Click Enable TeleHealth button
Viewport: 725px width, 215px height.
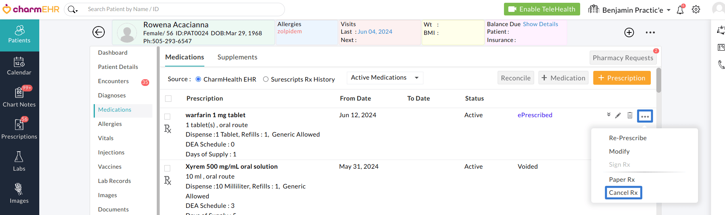click(542, 9)
